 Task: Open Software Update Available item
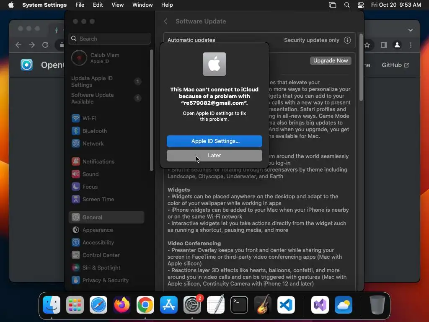pyautogui.click(x=106, y=98)
